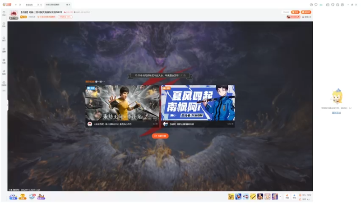
Task: Open the calendar task icon in title bar
Action: coord(328,5)
